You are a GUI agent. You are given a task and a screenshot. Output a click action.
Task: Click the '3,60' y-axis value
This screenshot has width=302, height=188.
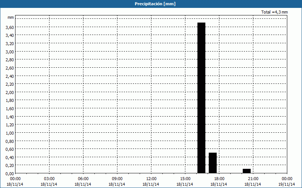pyautogui.click(x=10, y=27)
